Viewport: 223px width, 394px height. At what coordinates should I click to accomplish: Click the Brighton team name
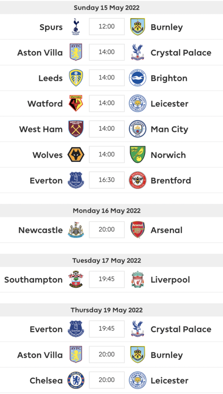point(169,78)
